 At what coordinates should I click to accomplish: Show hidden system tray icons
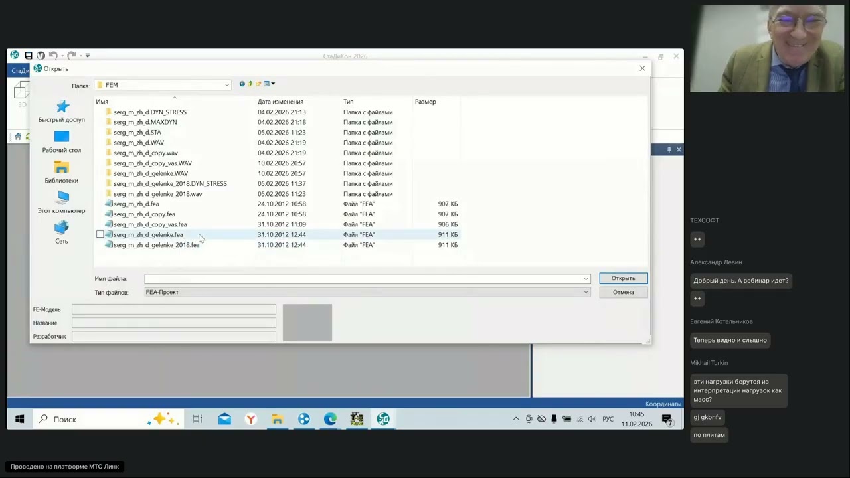tap(516, 420)
